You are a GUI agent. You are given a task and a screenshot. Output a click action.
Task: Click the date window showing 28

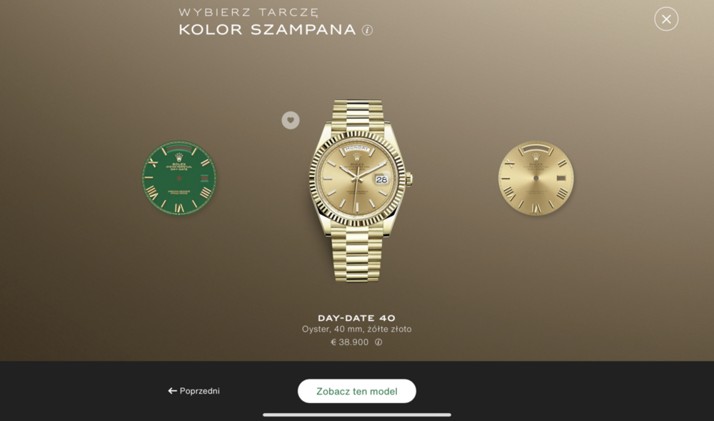point(381,179)
